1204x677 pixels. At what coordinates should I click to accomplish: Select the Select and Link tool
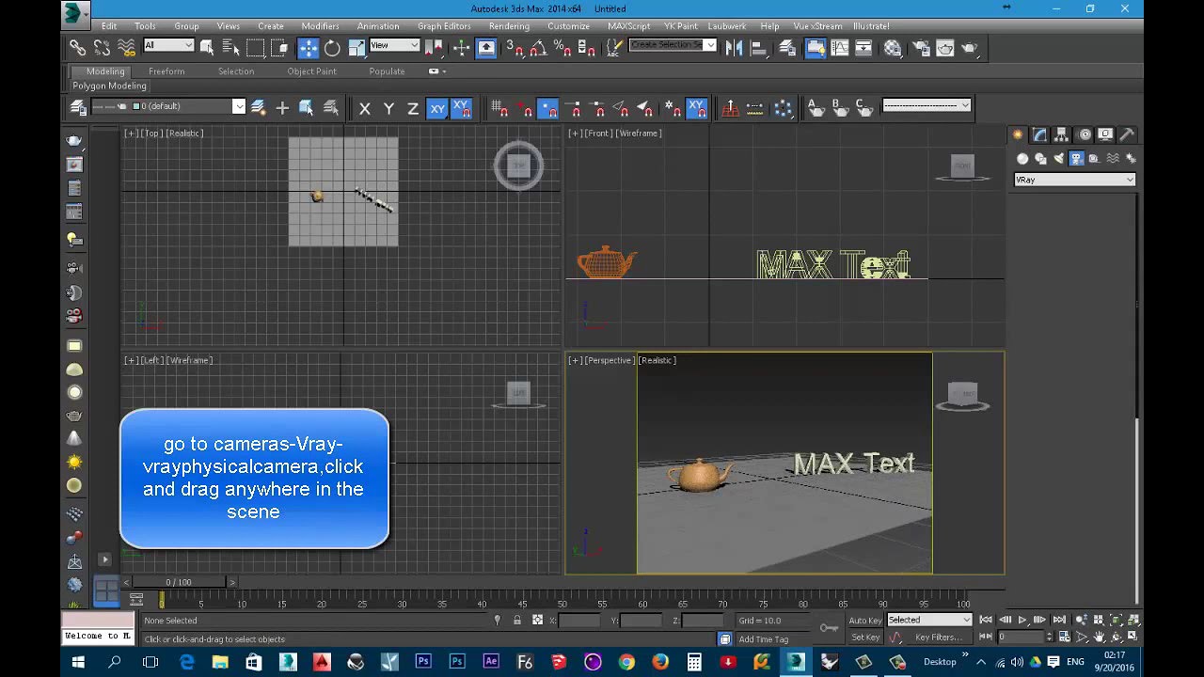pyautogui.click(x=77, y=47)
